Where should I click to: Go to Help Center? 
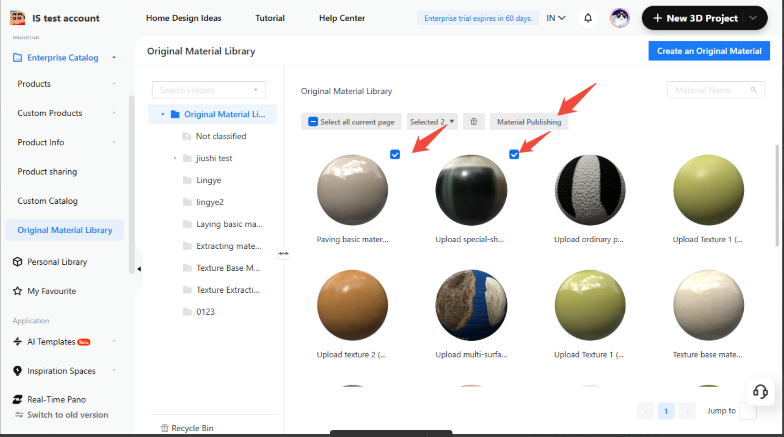342,18
